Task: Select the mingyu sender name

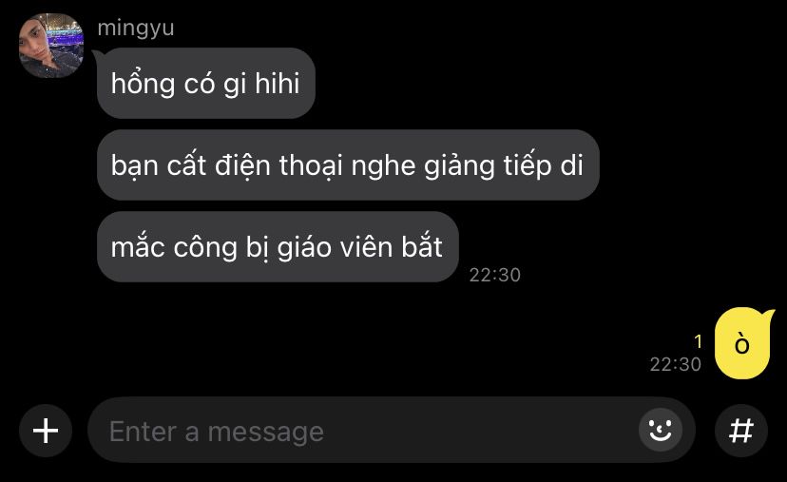Action: (136, 29)
